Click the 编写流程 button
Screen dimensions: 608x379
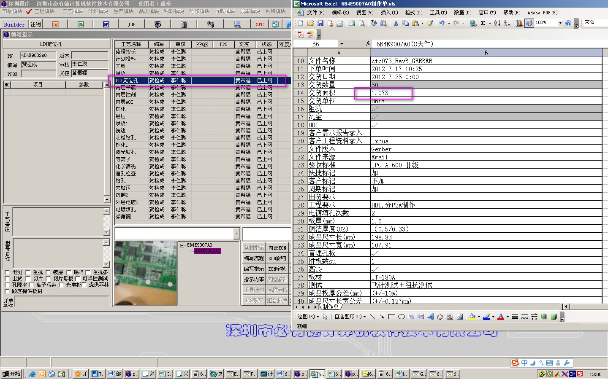point(253,258)
